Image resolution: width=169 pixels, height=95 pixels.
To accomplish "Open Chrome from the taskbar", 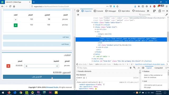I will pos(21,93).
